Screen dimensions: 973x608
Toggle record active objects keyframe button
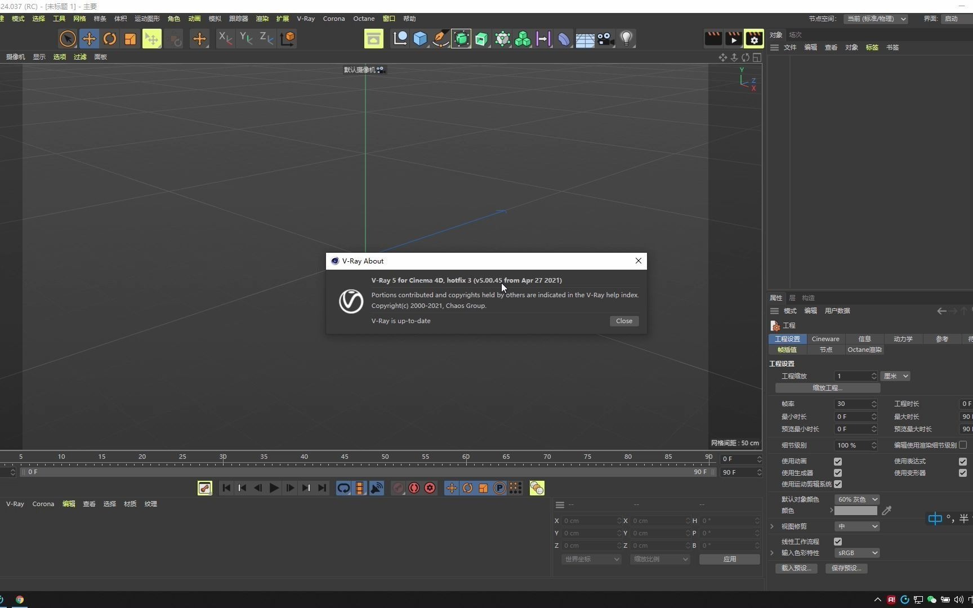(x=398, y=488)
